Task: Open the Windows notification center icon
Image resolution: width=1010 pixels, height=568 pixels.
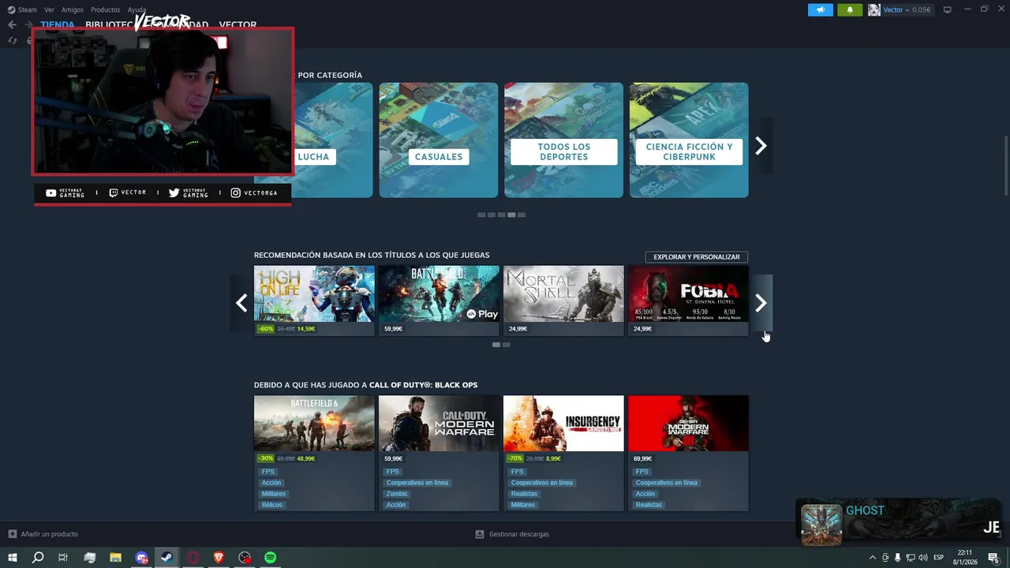Action: coord(993,558)
